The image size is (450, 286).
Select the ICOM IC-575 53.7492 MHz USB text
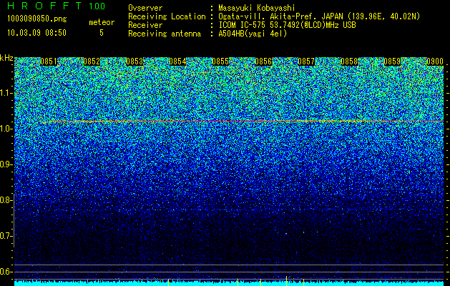pos(287,25)
